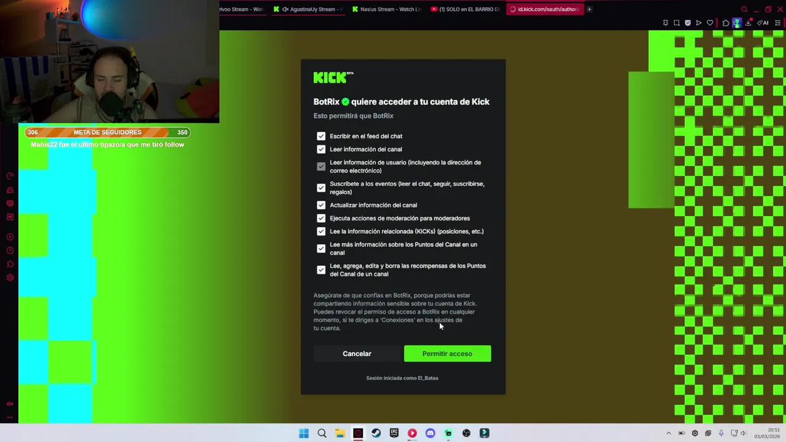Click the browser tab search icon
This screenshot has width=786, height=442.
click(744, 9)
